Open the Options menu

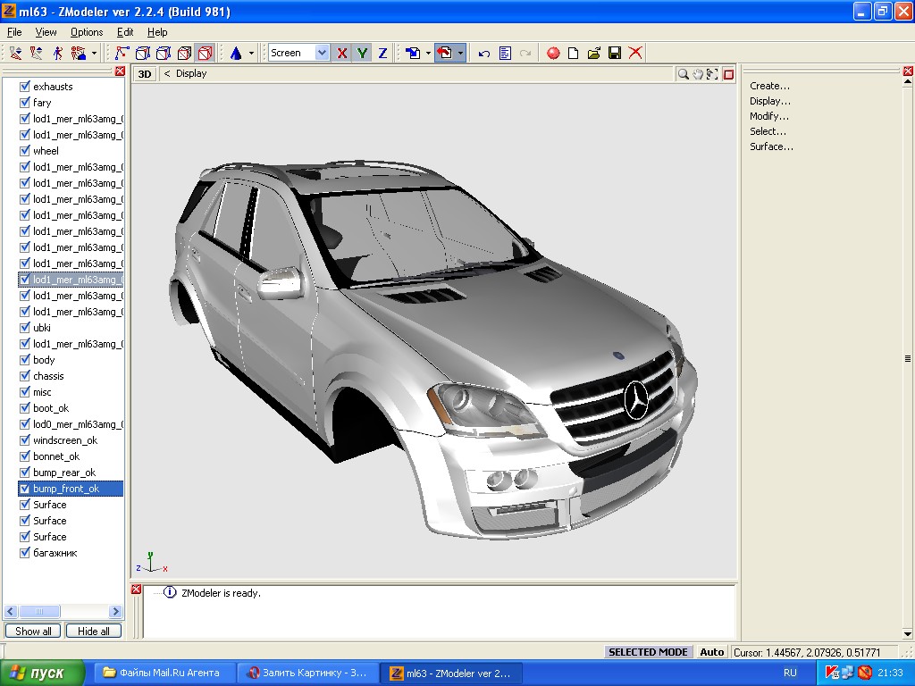(87, 32)
